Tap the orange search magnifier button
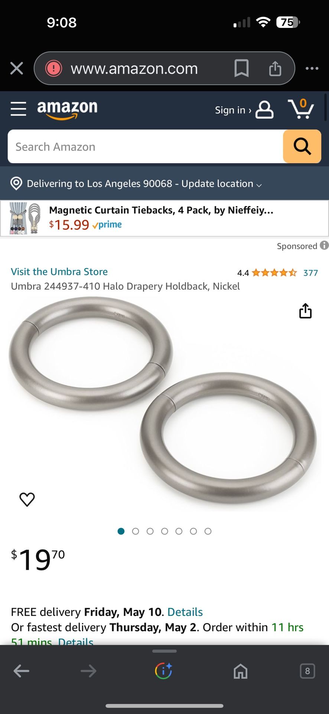The image size is (329, 714). pyautogui.click(x=302, y=147)
